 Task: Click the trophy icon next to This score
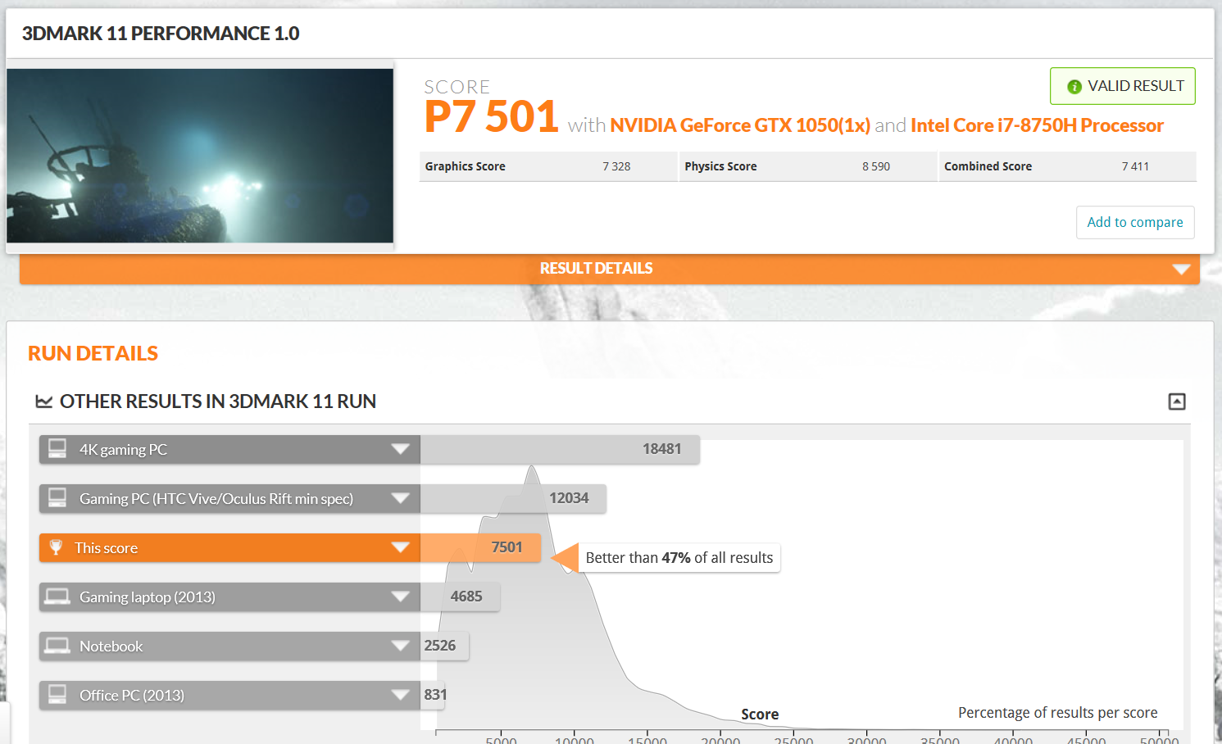tap(56, 547)
